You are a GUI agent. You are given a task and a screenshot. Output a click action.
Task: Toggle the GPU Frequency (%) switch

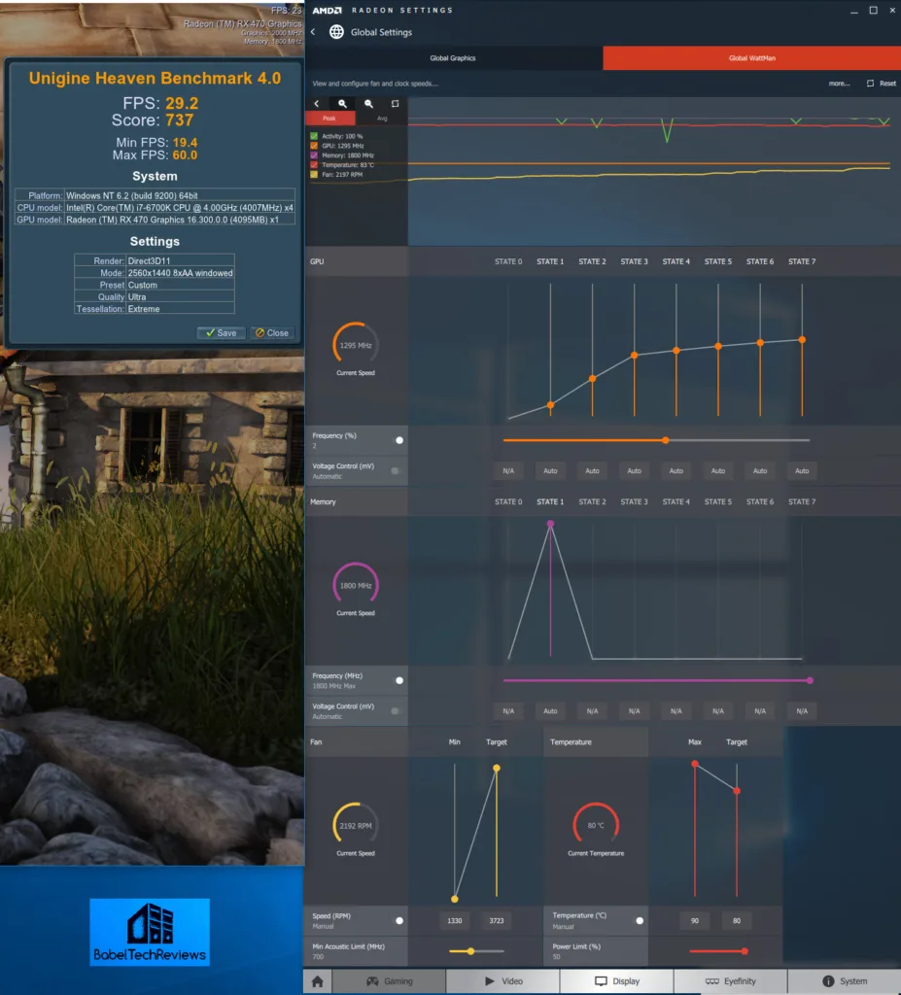[397, 440]
